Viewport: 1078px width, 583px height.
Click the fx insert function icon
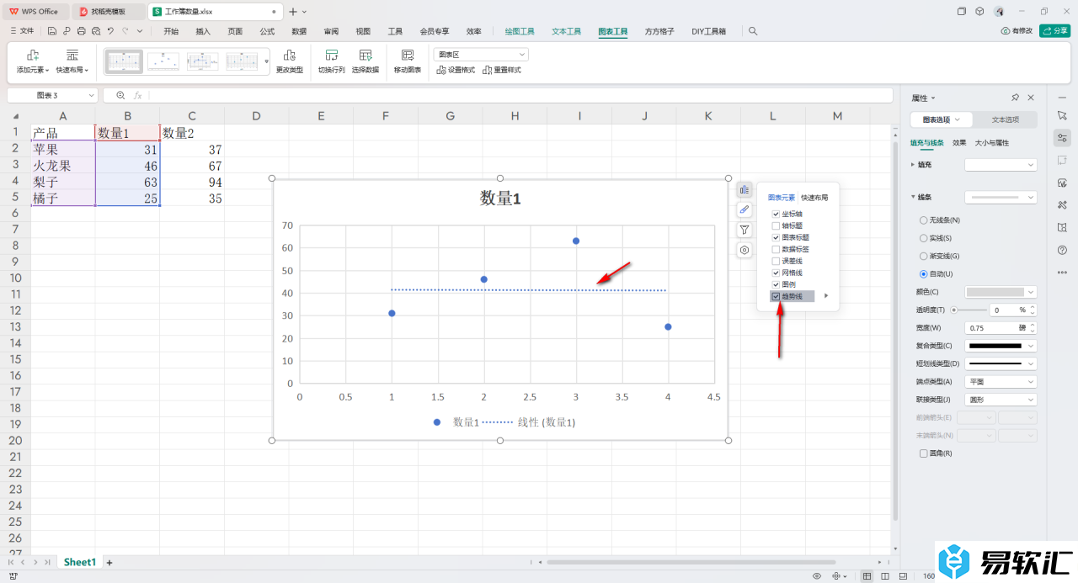[x=138, y=95]
